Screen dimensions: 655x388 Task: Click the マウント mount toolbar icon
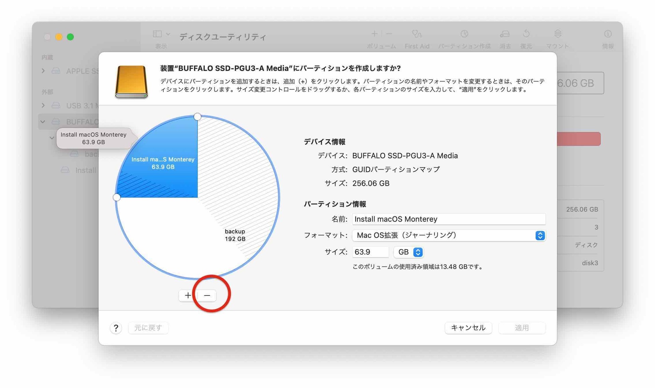click(558, 34)
